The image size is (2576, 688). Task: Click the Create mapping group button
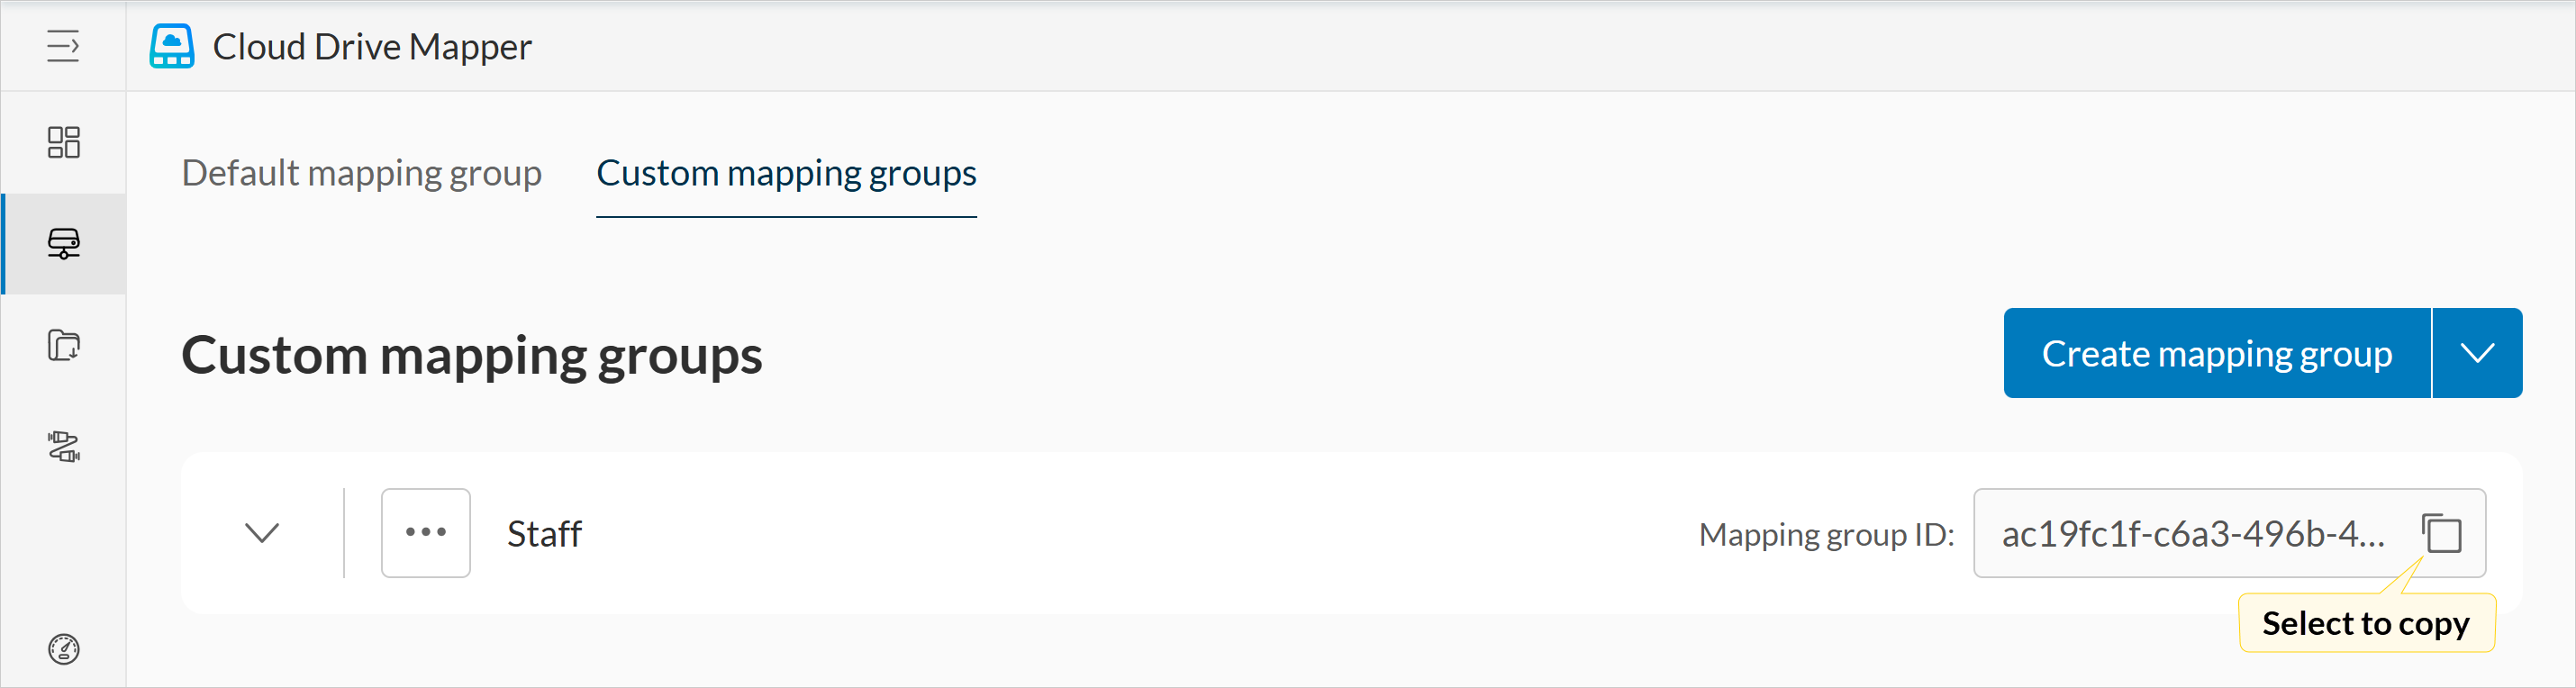point(2216,353)
